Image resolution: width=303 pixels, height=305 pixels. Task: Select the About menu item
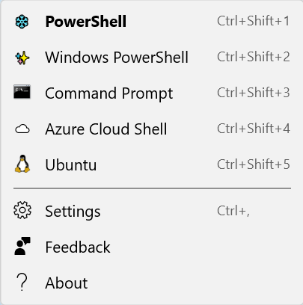(x=151, y=283)
